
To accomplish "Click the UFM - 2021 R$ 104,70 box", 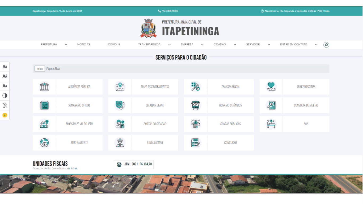I will tap(134, 164).
